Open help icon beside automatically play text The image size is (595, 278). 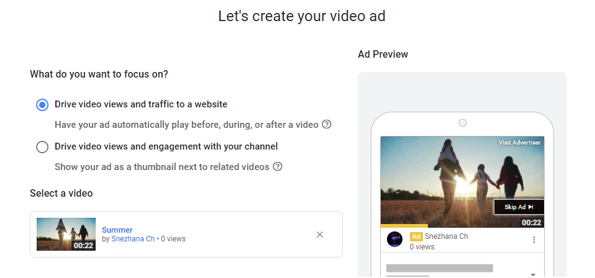point(326,124)
